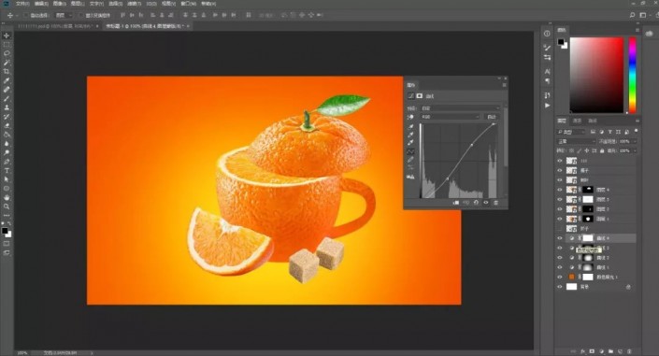Select the Zoom tool in the toolbox
Screen dimensions: 659x356
click(7, 206)
